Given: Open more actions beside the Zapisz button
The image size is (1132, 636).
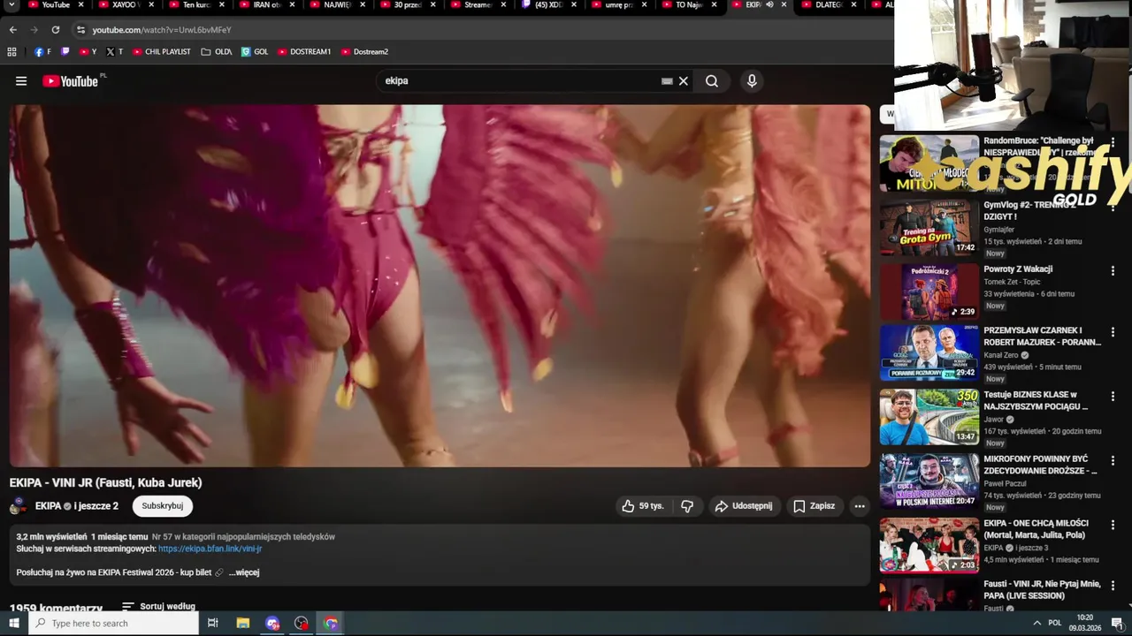Looking at the screenshot, I should 860,506.
